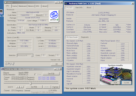Image resolution: width=136 pixels, height=96 pixels.
Task: Click the Qsort [256kb] 1843 result
Action: point(88,58)
